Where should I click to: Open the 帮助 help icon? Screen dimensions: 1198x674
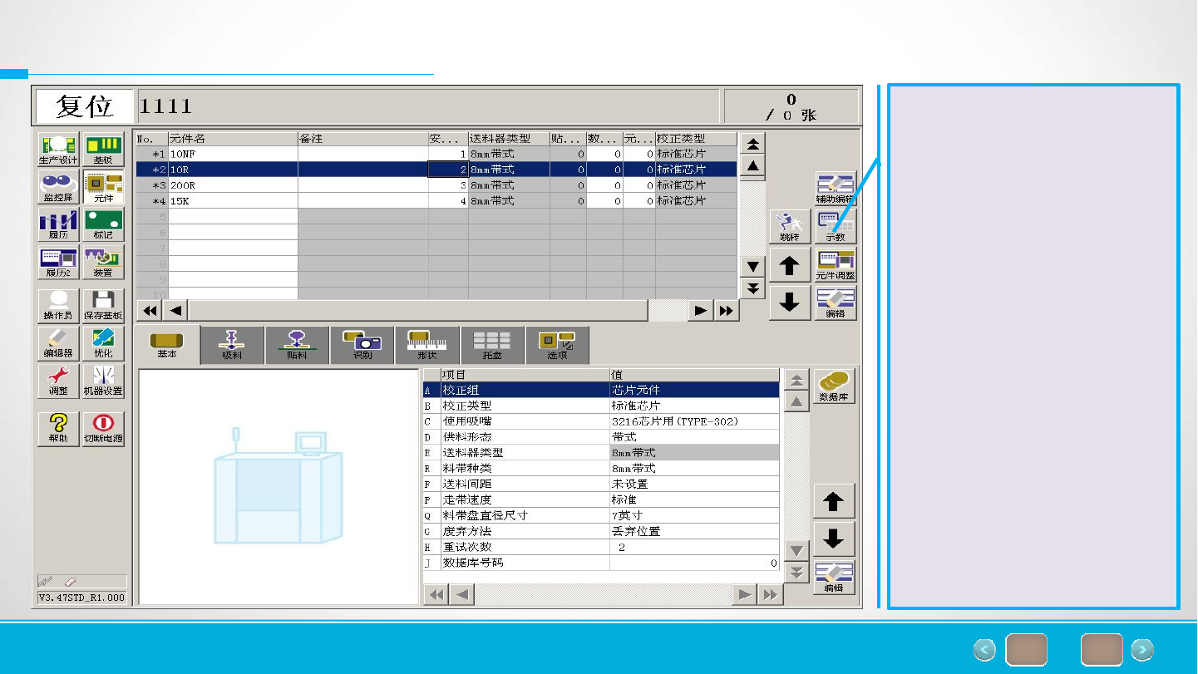coord(58,429)
